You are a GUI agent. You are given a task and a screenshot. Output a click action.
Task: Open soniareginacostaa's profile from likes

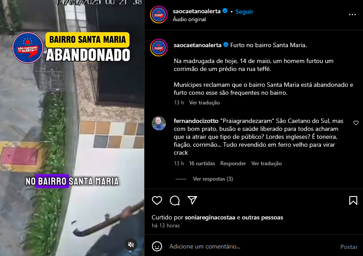210,217
